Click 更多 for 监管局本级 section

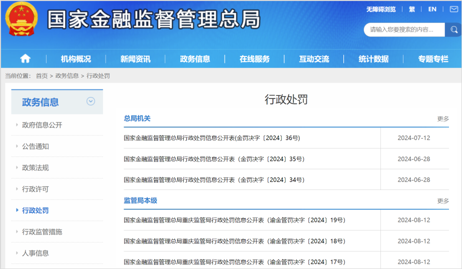[x=443, y=201]
